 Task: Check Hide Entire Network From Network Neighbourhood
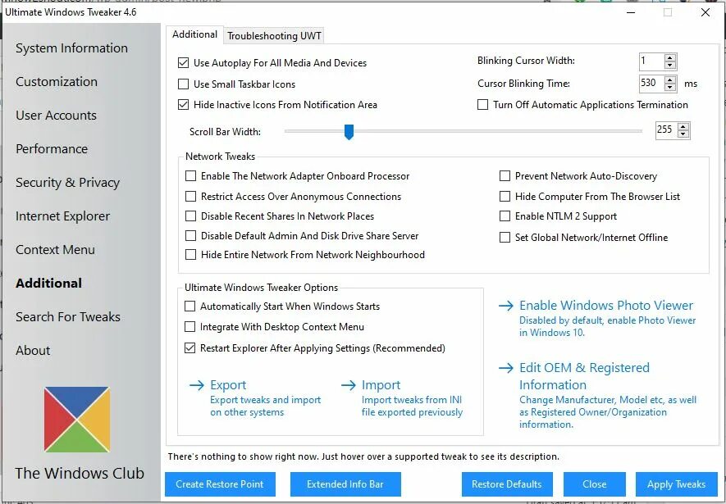tap(191, 255)
